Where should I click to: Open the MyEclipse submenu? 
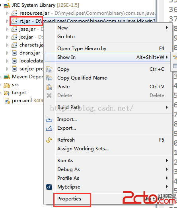(108, 187)
